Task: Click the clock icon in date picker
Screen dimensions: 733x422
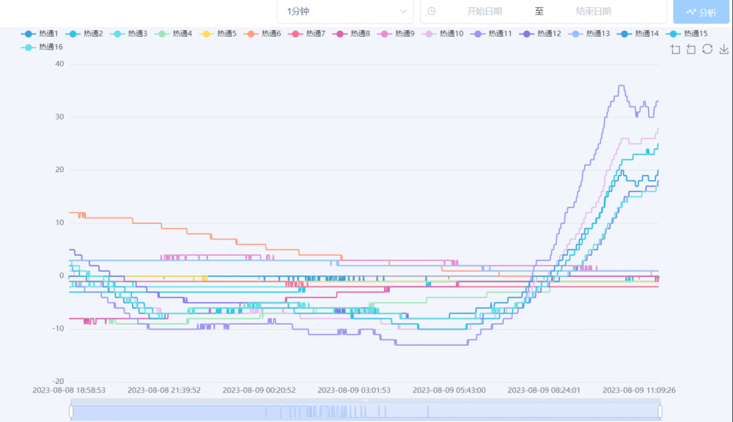Action: pyautogui.click(x=432, y=11)
